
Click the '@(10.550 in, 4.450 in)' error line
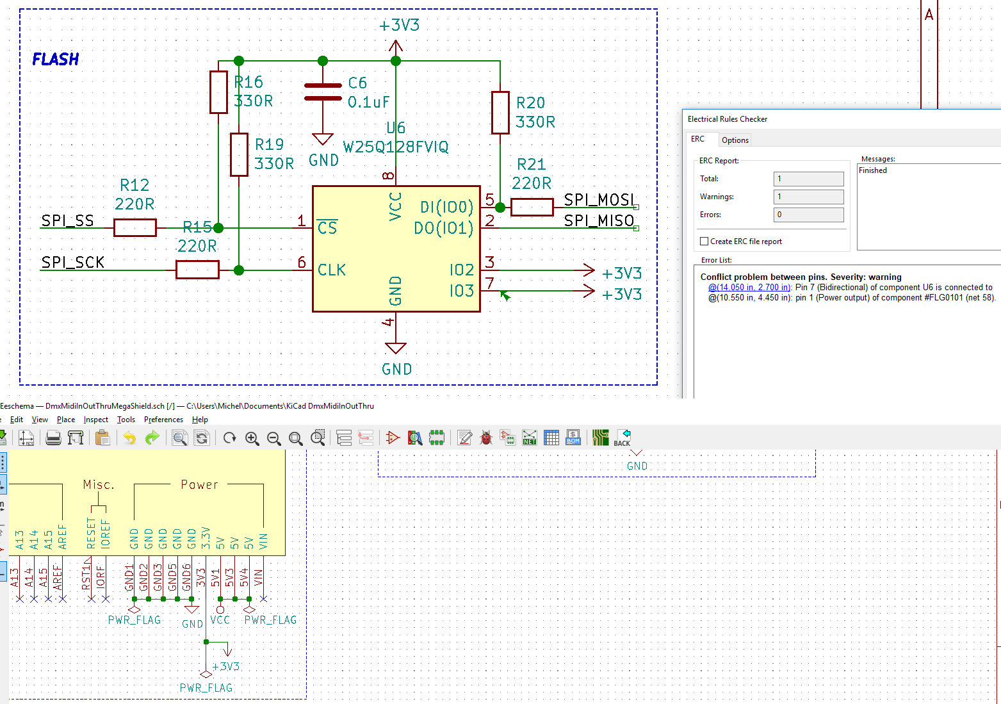pyautogui.click(x=851, y=298)
